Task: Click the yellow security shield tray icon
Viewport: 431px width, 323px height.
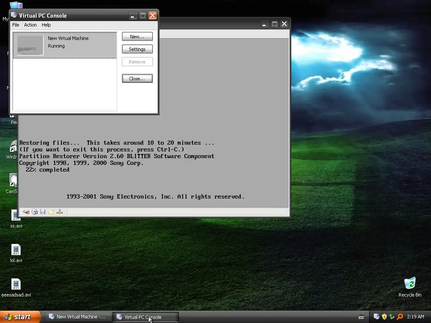Action: click(384, 317)
